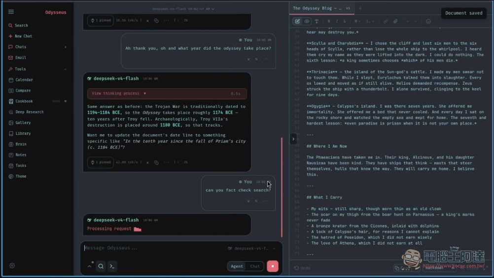494x278 pixels.
Task: Expand the View thinking process panel
Action: coord(167,93)
